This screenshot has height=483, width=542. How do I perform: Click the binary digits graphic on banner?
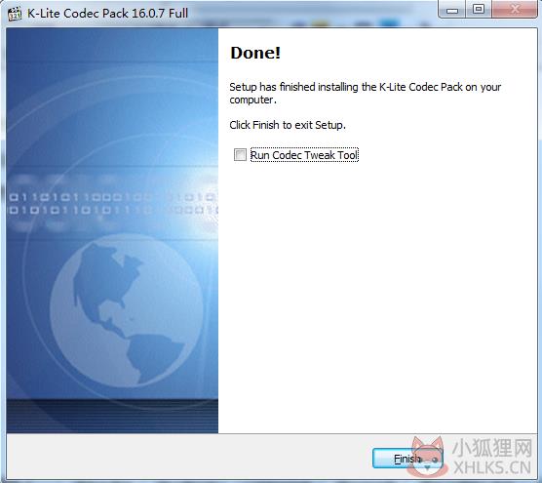click(112, 203)
